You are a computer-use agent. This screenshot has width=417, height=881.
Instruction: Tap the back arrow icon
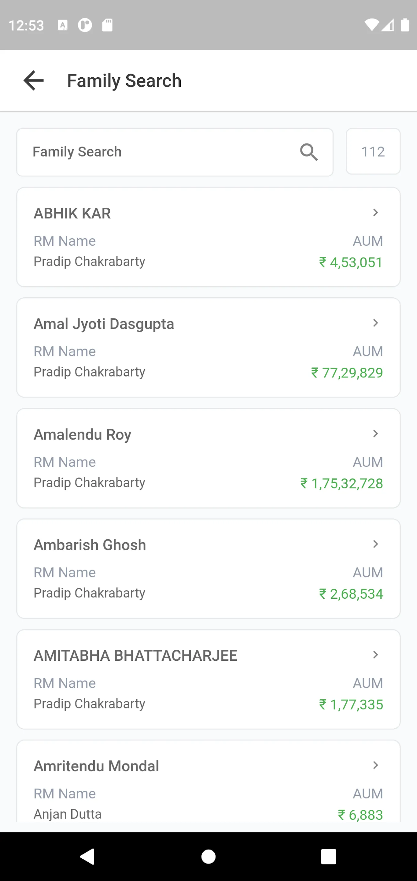tap(34, 81)
